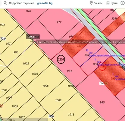Select parcel 977 on the map
Viewport: 125px width, 121px height.
tap(59, 22)
